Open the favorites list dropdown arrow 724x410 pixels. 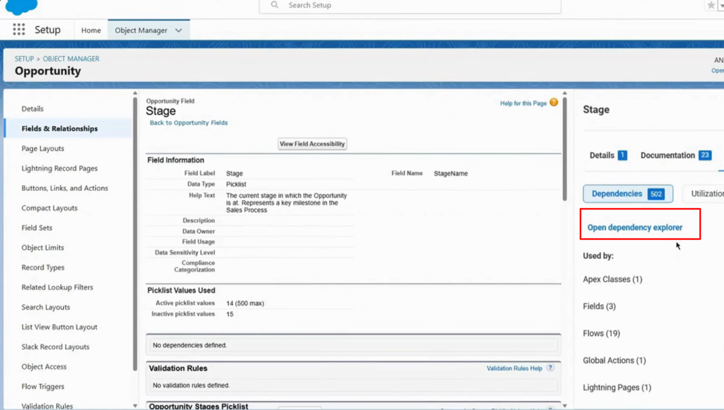pyautogui.click(x=721, y=5)
